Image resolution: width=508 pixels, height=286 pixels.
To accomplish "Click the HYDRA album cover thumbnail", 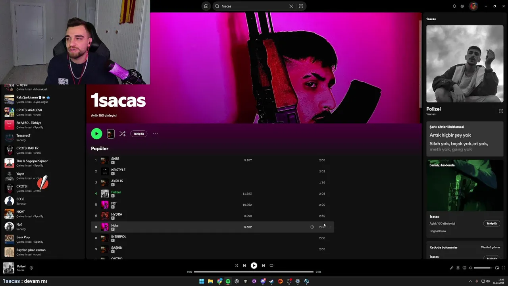I will pos(105,216).
